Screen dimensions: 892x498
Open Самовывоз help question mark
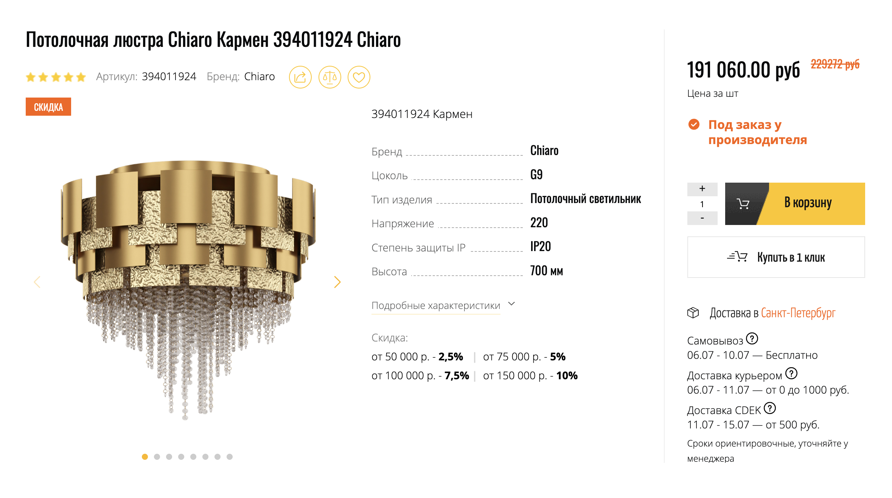pyautogui.click(x=752, y=338)
